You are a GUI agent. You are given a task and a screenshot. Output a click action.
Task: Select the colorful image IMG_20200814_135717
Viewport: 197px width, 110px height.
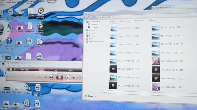(x=156, y=87)
